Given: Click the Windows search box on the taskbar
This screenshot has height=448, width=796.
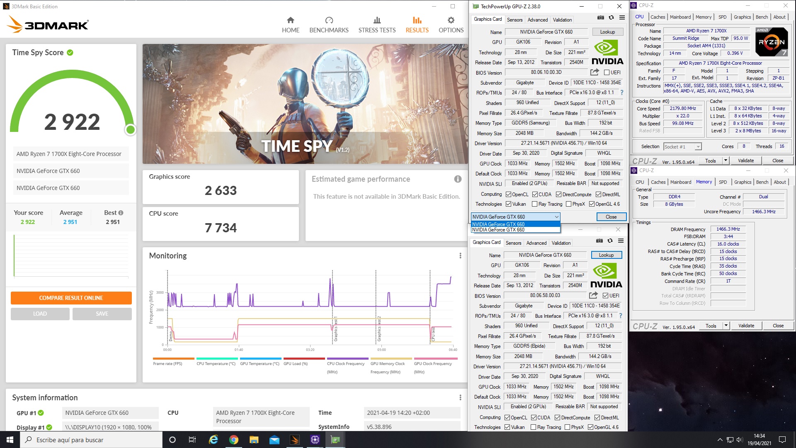Looking at the screenshot, I should pos(91,440).
